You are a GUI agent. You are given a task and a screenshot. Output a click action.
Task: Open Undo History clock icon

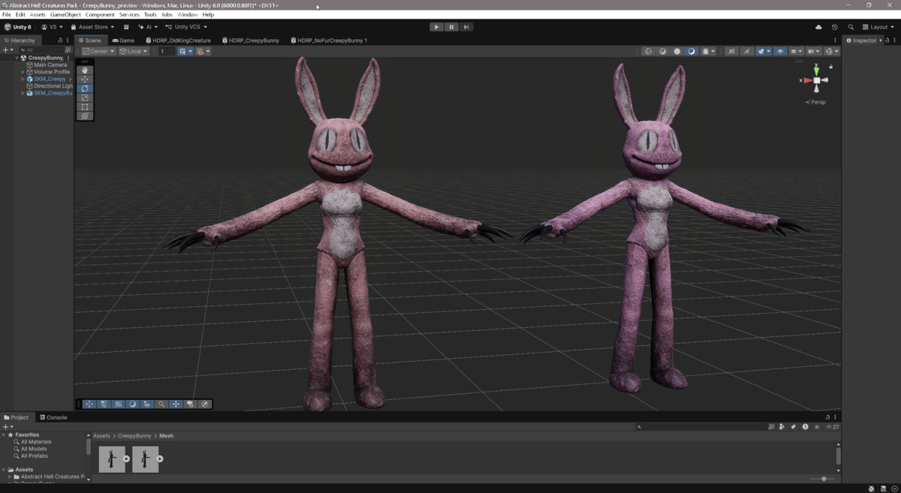834,27
